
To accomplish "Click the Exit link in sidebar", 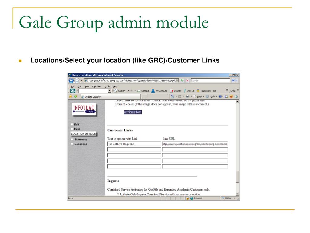I will pyautogui.click(x=77, y=124).
